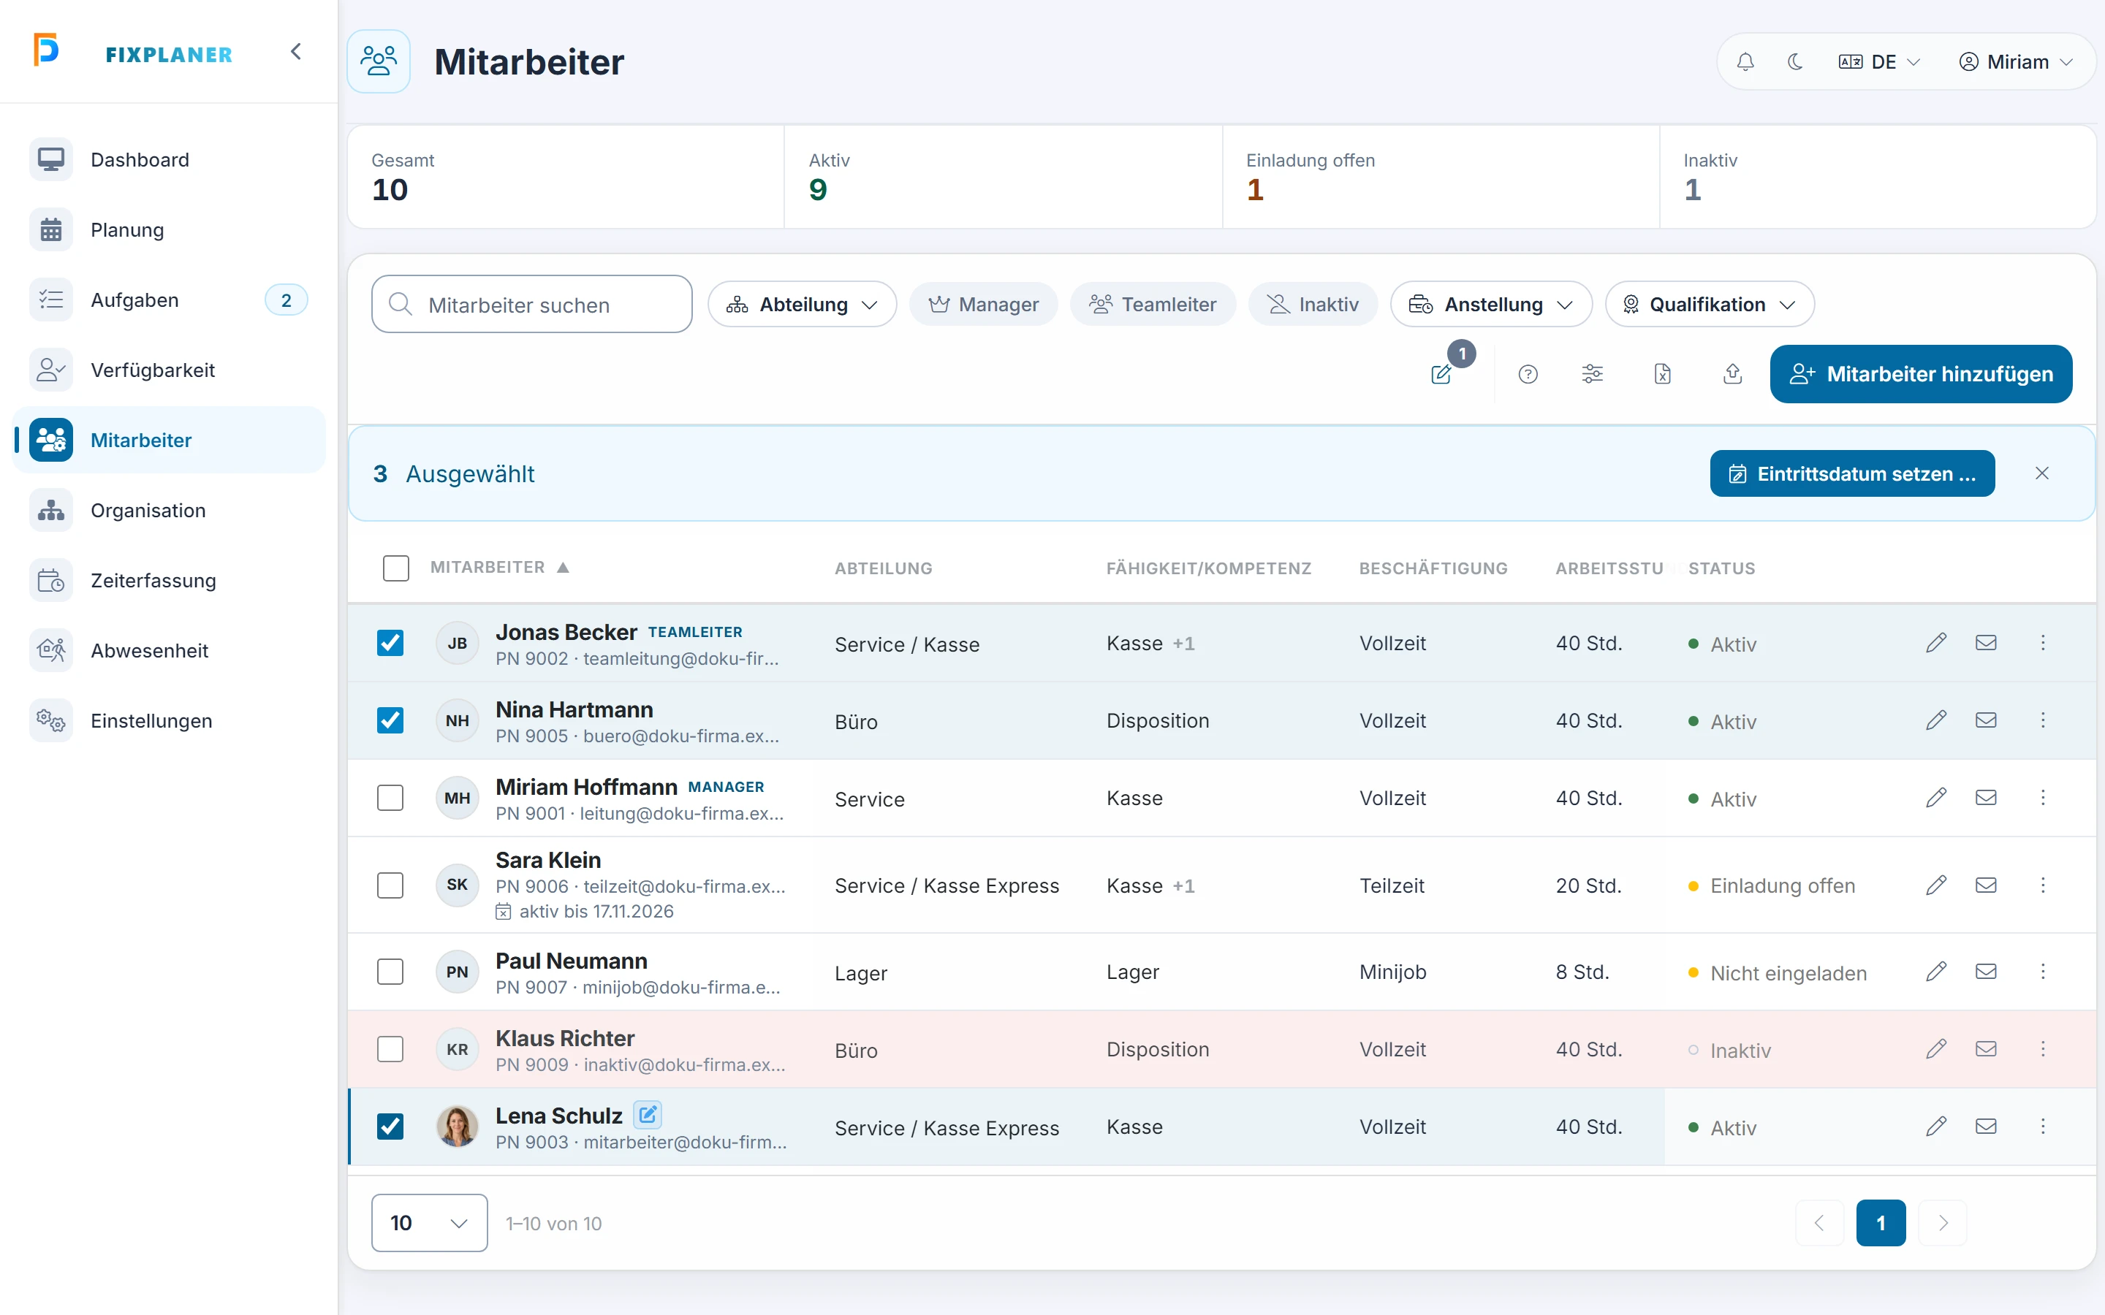Image resolution: width=2105 pixels, height=1315 pixels.
Task: Toggle dark mode moon icon
Action: [x=1795, y=62]
